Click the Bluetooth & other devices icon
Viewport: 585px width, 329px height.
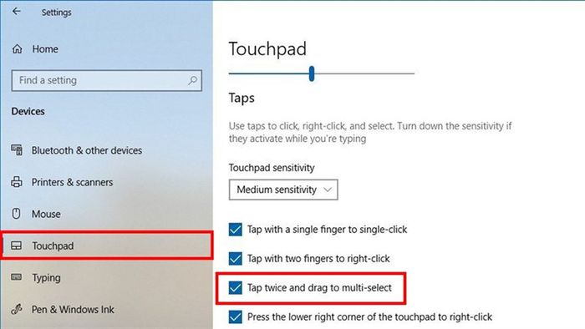(17, 150)
